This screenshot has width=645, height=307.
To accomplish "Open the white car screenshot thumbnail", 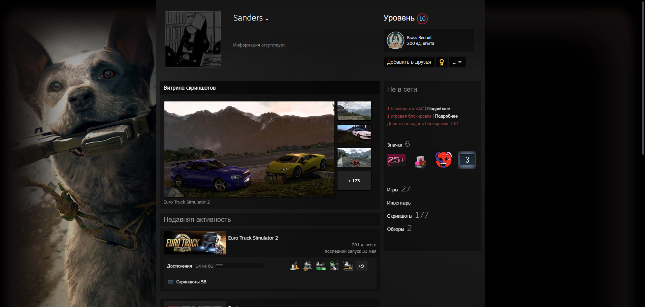I will (354, 134).
